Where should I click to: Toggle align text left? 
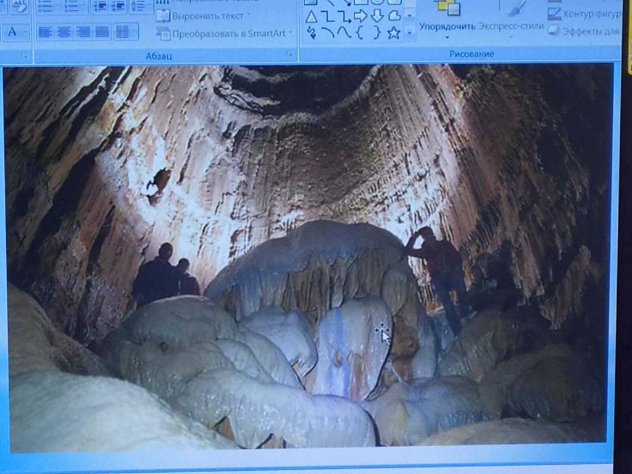[x=46, y=32]
